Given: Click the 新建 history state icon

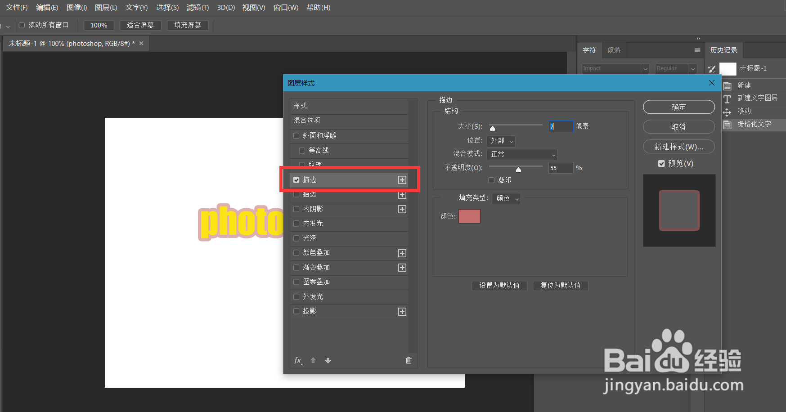Looking at the screenshot, I should click(x=727, y=85).
